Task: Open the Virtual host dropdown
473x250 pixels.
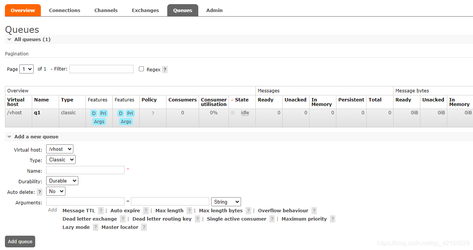Action: 60,149
